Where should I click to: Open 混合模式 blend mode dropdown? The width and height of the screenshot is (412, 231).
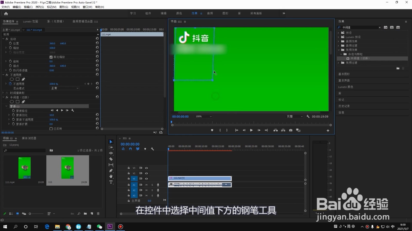tap(65, 88)
